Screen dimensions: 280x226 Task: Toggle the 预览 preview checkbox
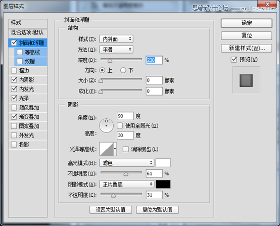tap(234, 60)
